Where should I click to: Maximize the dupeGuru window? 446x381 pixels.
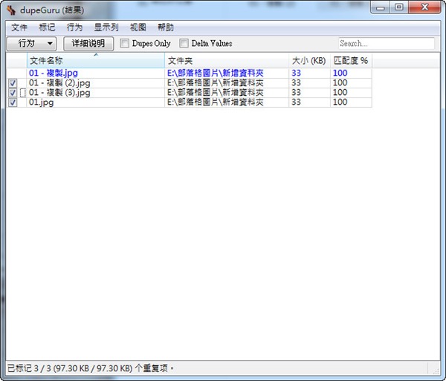[x=398, y=7]
